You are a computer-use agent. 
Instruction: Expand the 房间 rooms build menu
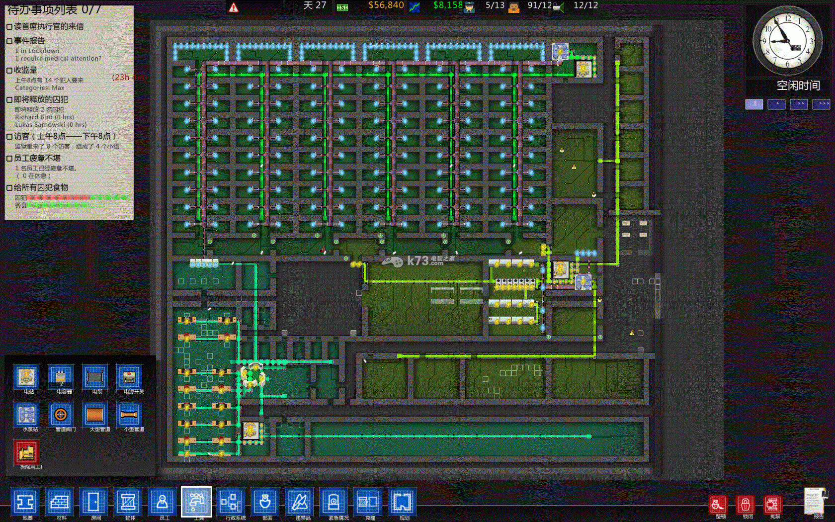point(94,502)
